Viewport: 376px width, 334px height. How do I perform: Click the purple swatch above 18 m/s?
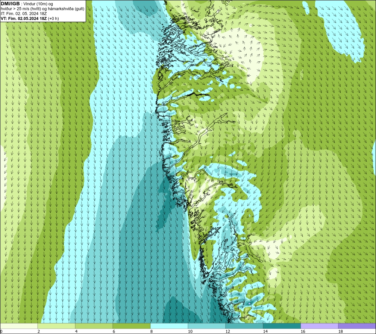357,326
